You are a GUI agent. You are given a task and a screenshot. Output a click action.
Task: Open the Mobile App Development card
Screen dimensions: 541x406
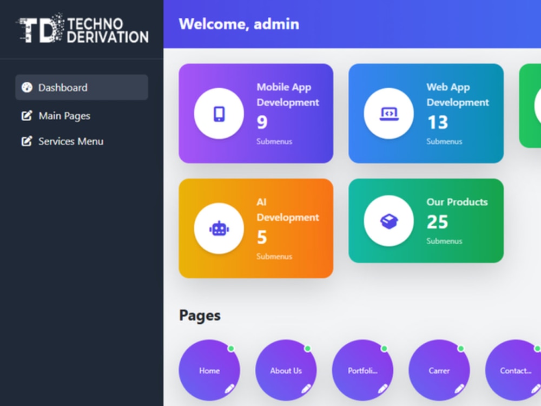tap(256, 113)
